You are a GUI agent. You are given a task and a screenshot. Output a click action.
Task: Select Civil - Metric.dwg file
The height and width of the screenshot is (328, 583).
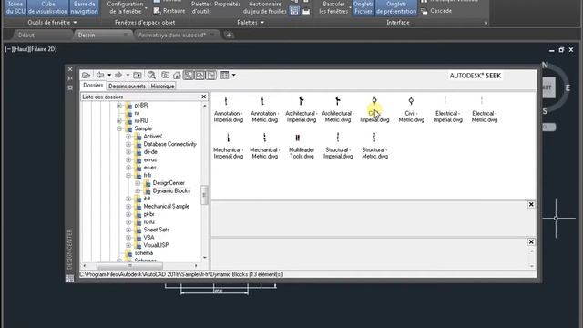pos(411,109)
